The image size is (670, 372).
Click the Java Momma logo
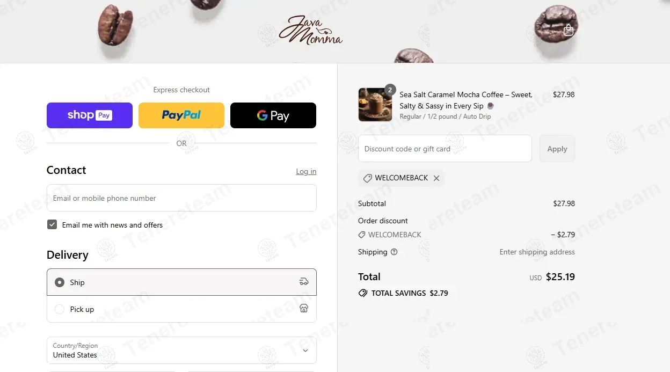[310, 30]
